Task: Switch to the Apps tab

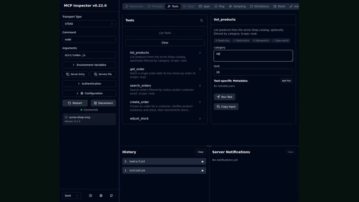Action: pyautogui.click(x=204, y=6)
